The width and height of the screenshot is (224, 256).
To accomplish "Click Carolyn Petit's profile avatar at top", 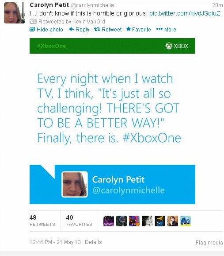I will click(14, 13).
